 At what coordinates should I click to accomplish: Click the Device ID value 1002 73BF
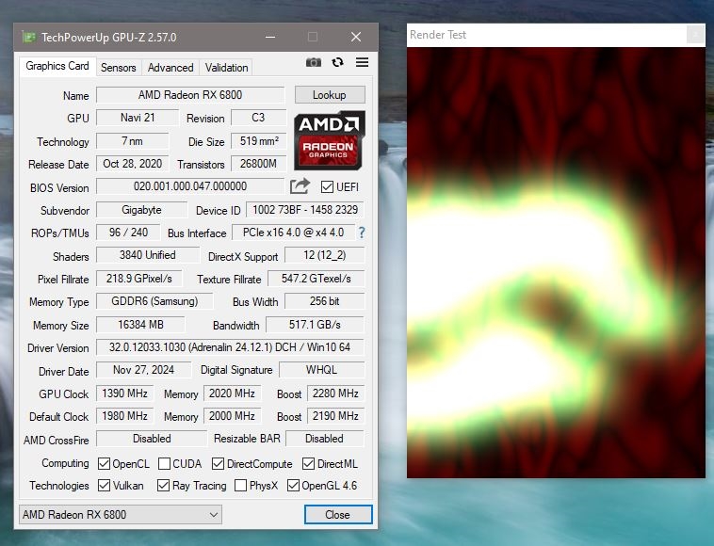click(x=305, y=210)
